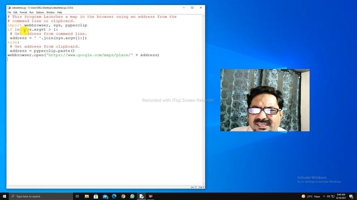Open File Explorer from the taskbar
This screenshot has height=200, width=357.
click(87, 196)
